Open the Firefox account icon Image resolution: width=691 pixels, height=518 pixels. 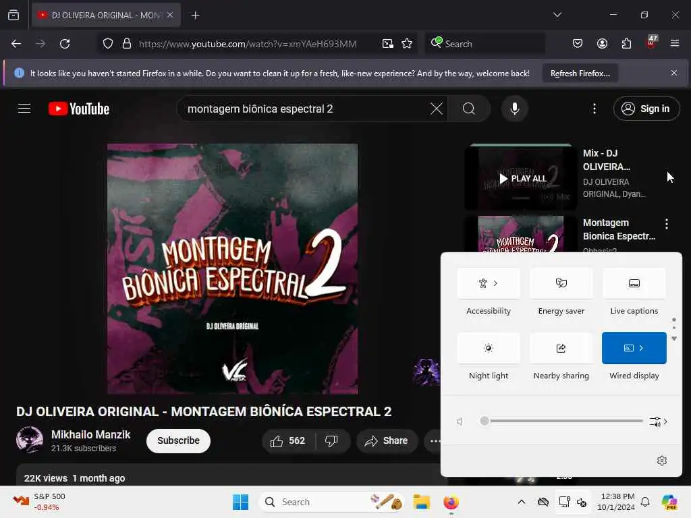tap(602, 44)
